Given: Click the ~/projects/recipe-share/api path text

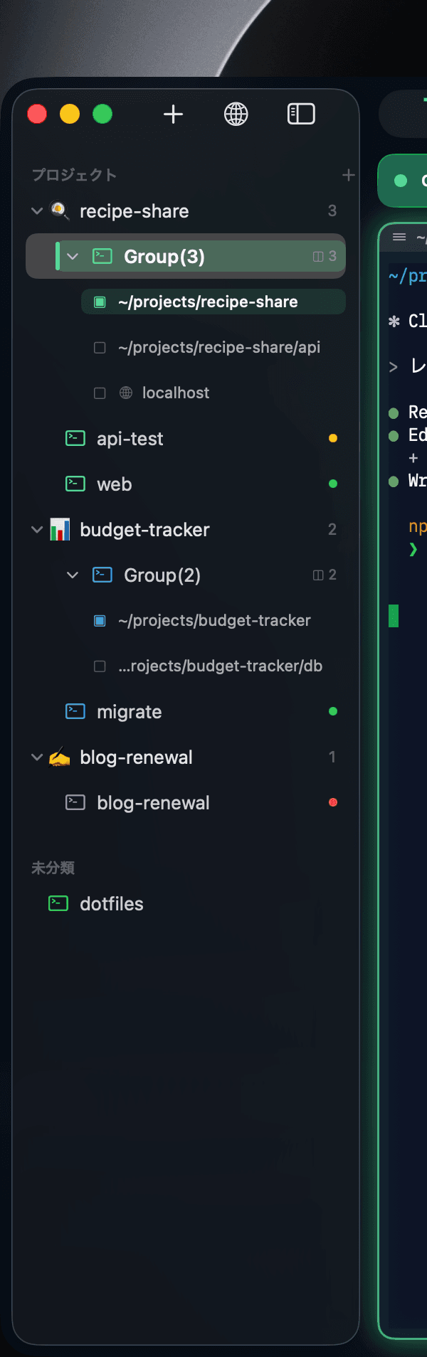Looking at the screenshot, I should [219, 347].
